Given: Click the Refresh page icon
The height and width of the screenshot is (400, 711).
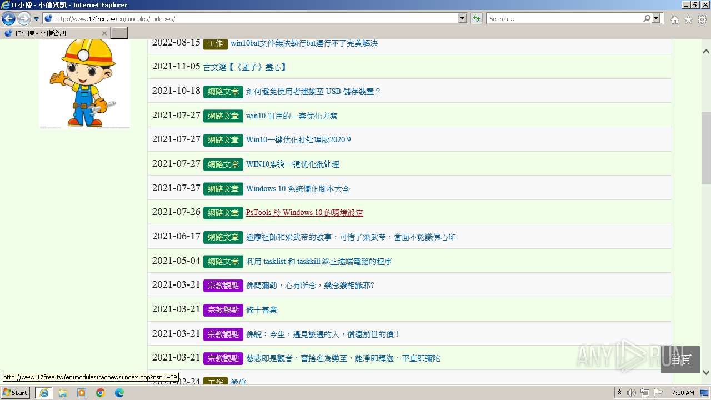Looking at the screenshot, I should click(x=477, y=18).
